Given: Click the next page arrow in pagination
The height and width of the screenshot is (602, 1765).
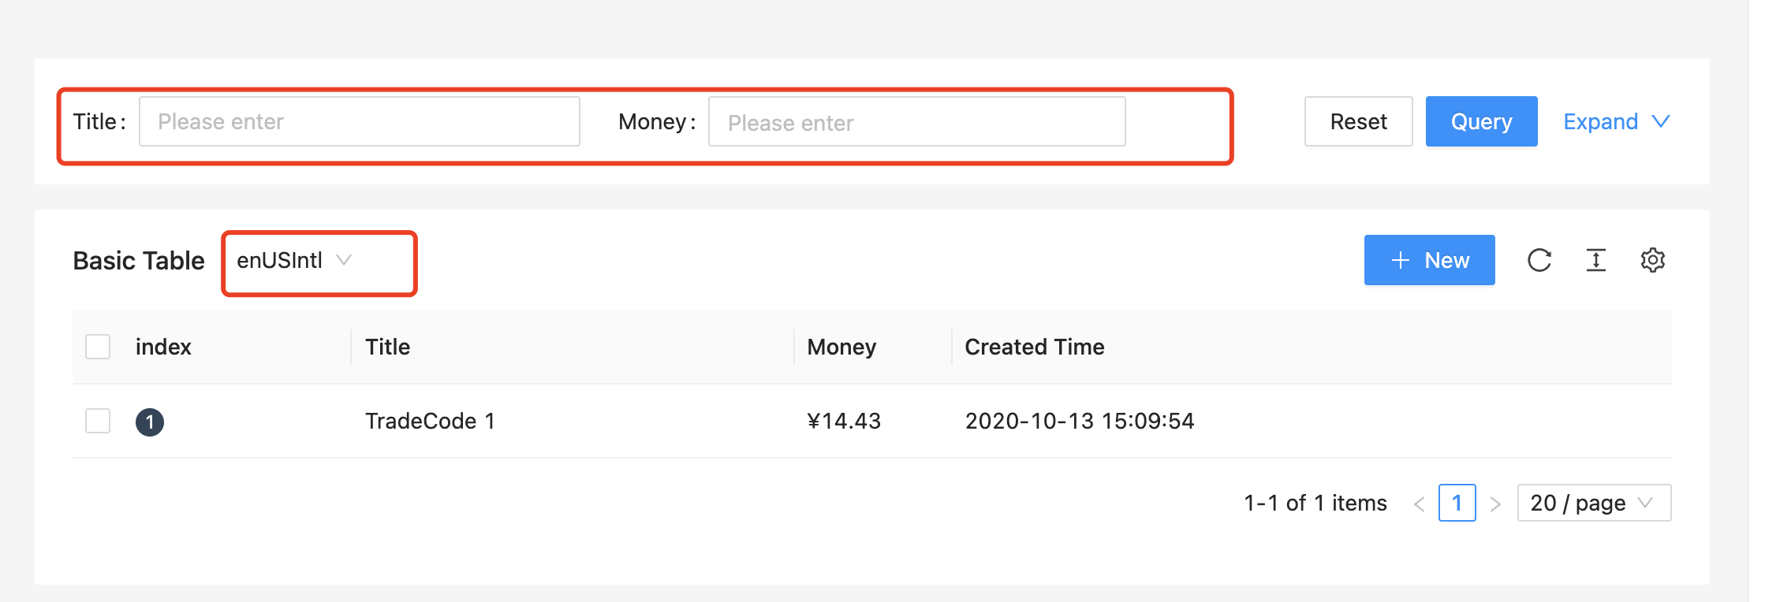Looking at the screenshot, I should [x=1495, y=503].
